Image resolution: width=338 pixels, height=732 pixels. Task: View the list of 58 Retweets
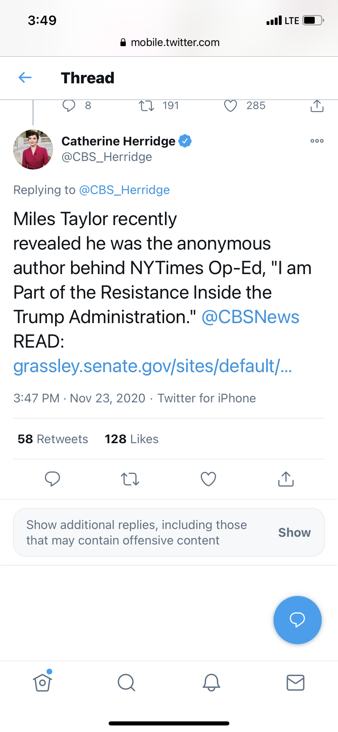(x=53, y=439)
